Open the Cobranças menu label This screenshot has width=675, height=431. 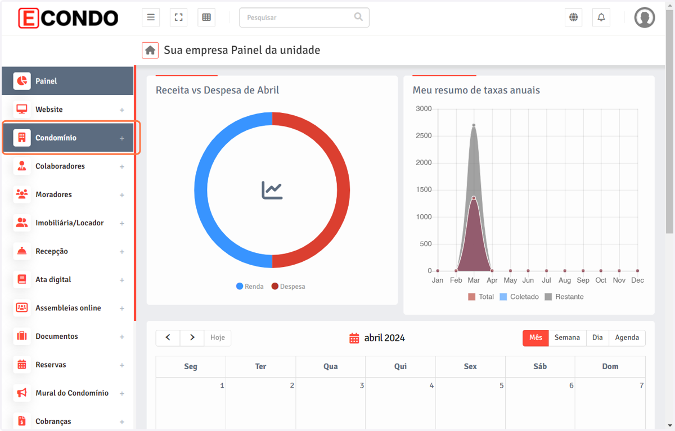[53, 421]
